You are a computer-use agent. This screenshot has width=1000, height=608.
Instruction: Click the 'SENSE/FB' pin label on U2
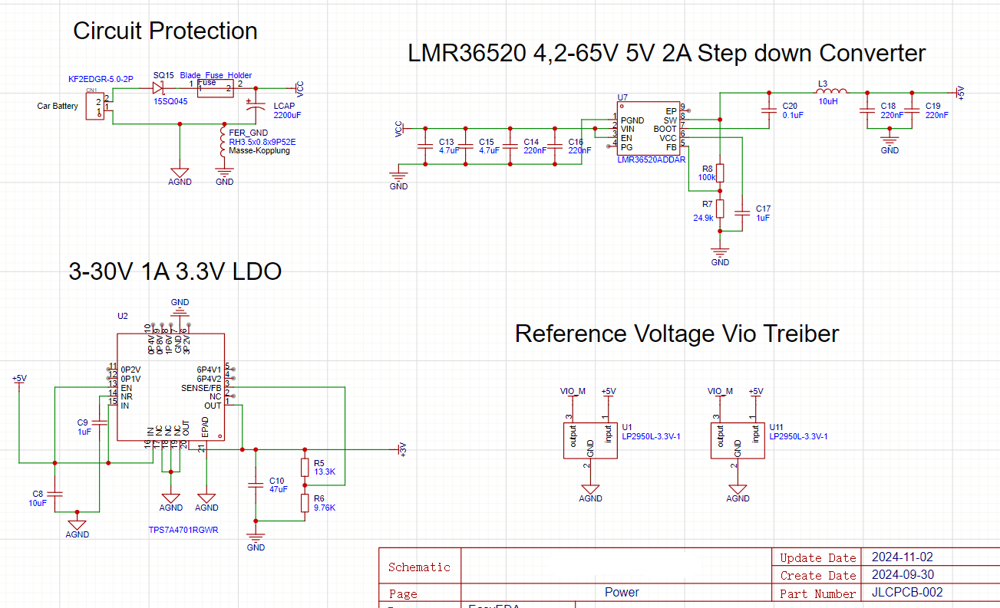(201, 388)
